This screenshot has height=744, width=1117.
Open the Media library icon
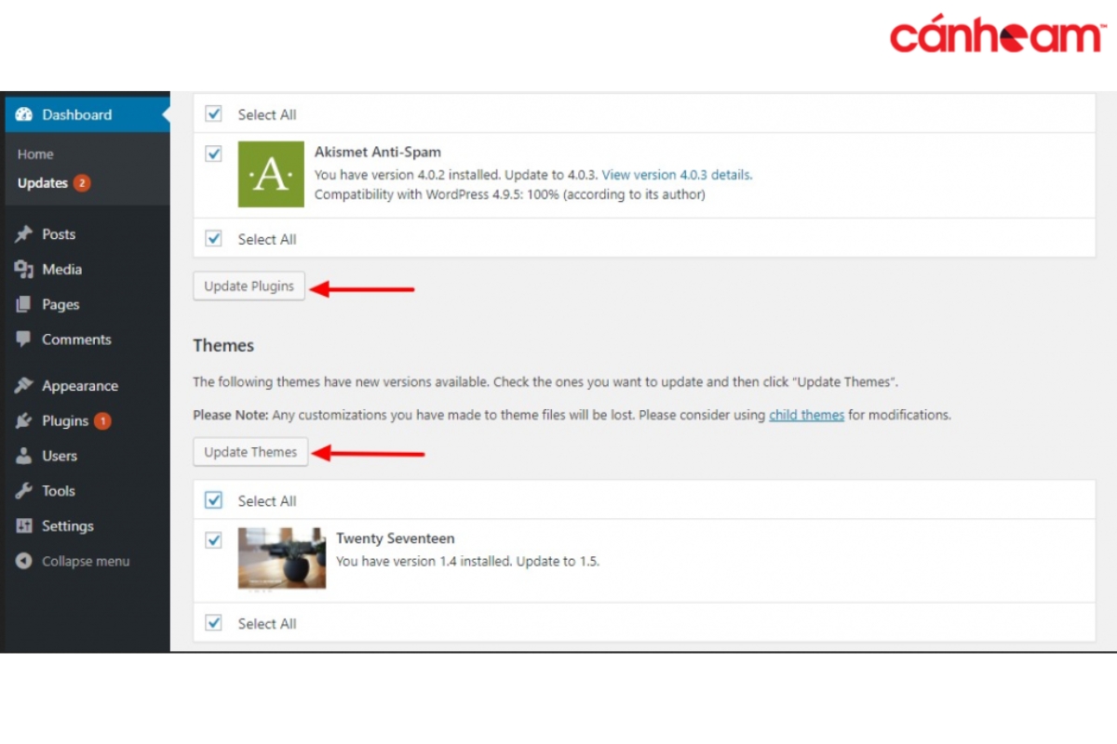24,270
